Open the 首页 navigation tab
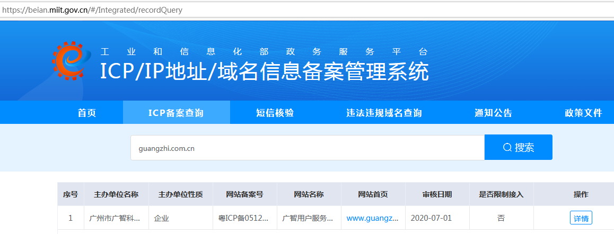Viewport: 614px width, 234px height. pyautogui.click(x=87, y=113)
